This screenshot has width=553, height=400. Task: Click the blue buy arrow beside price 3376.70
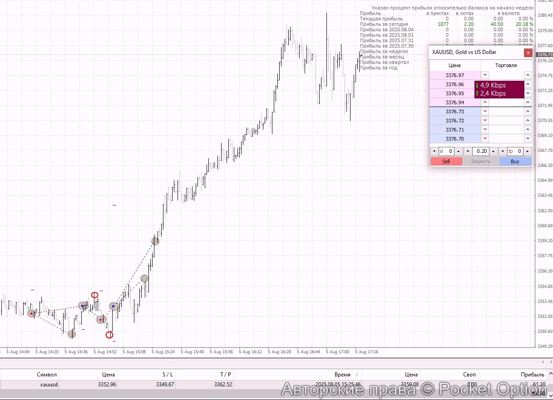[528, 139]
